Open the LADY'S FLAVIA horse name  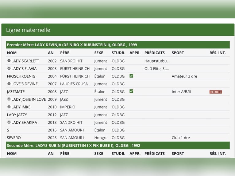(x=24, y=69)
